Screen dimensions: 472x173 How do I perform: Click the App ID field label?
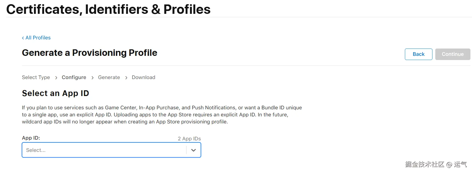click(31, 138)
